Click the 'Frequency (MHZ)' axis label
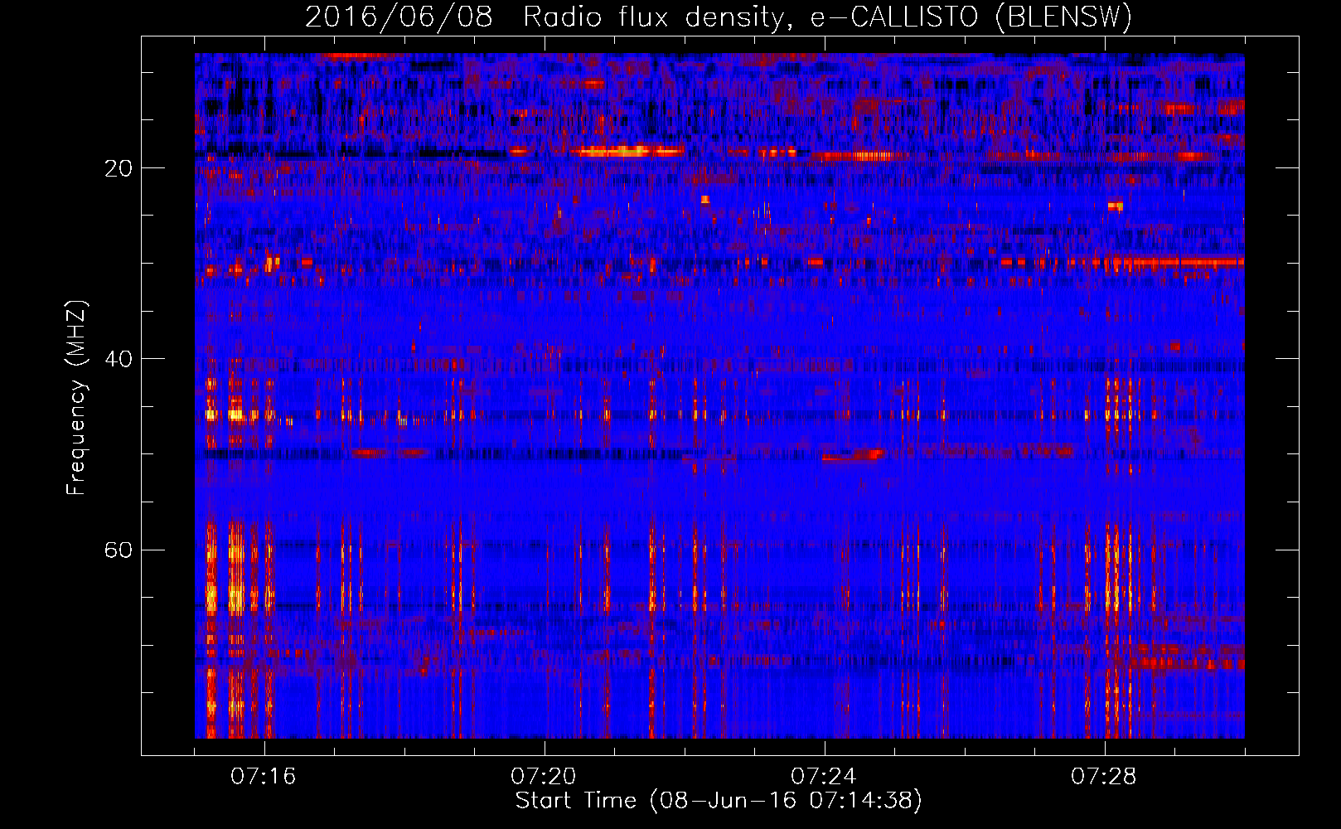Screen dimensions: 1341x829 (76, 398)
